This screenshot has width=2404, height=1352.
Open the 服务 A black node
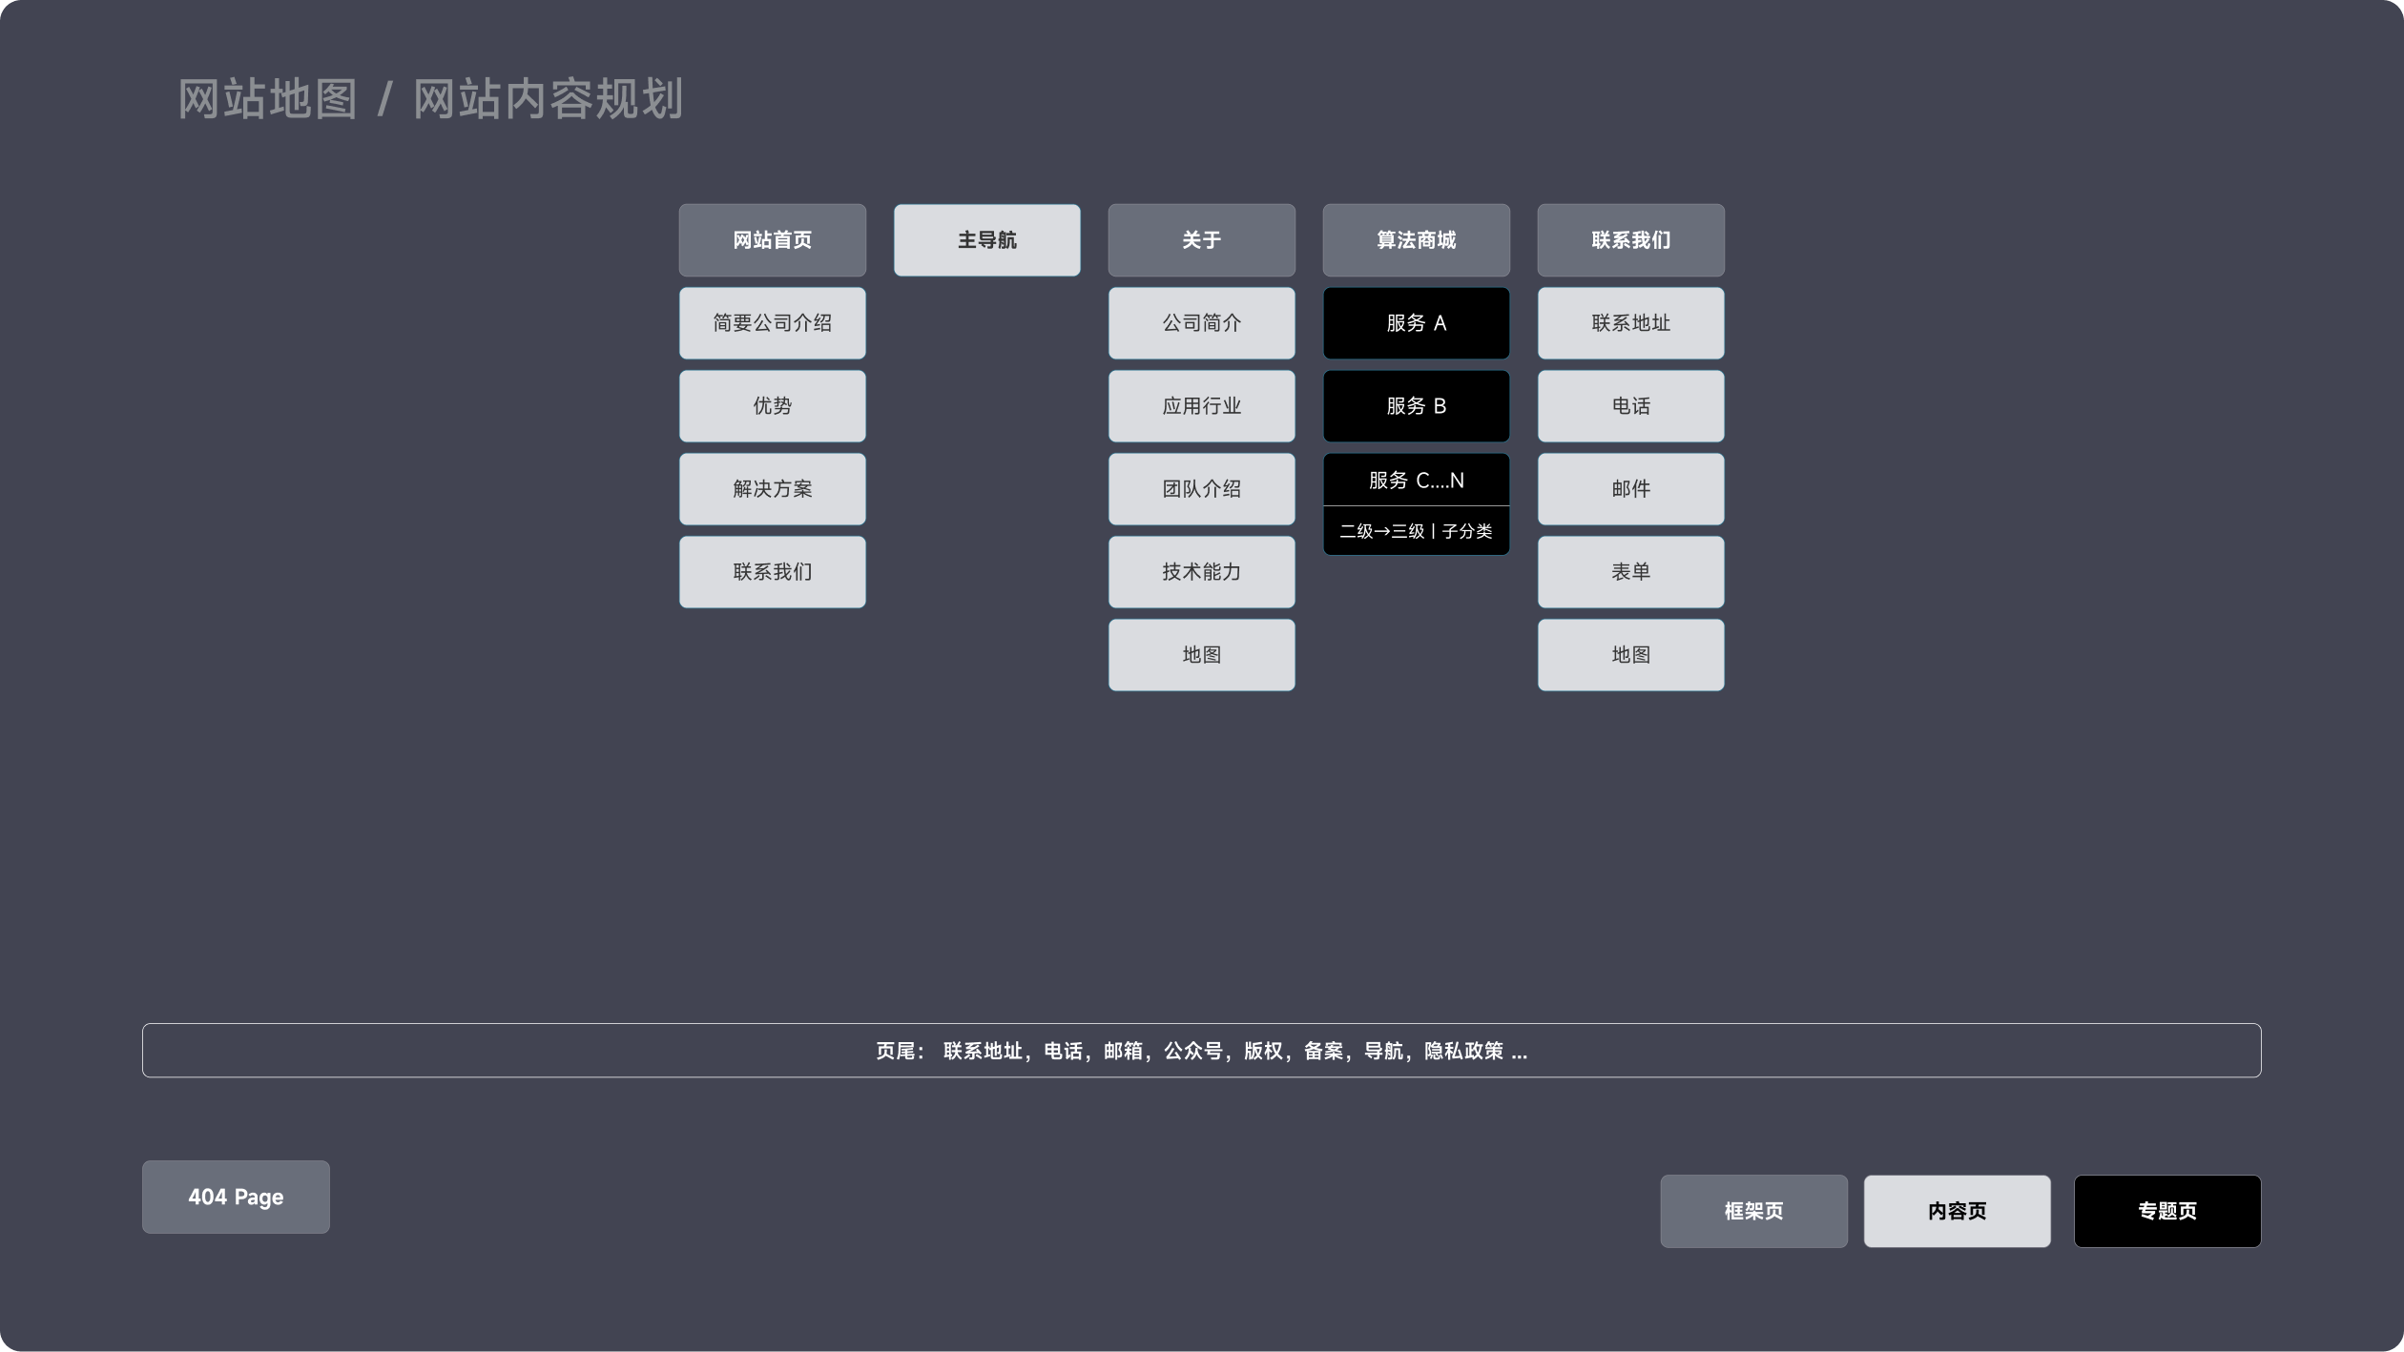1416,322
